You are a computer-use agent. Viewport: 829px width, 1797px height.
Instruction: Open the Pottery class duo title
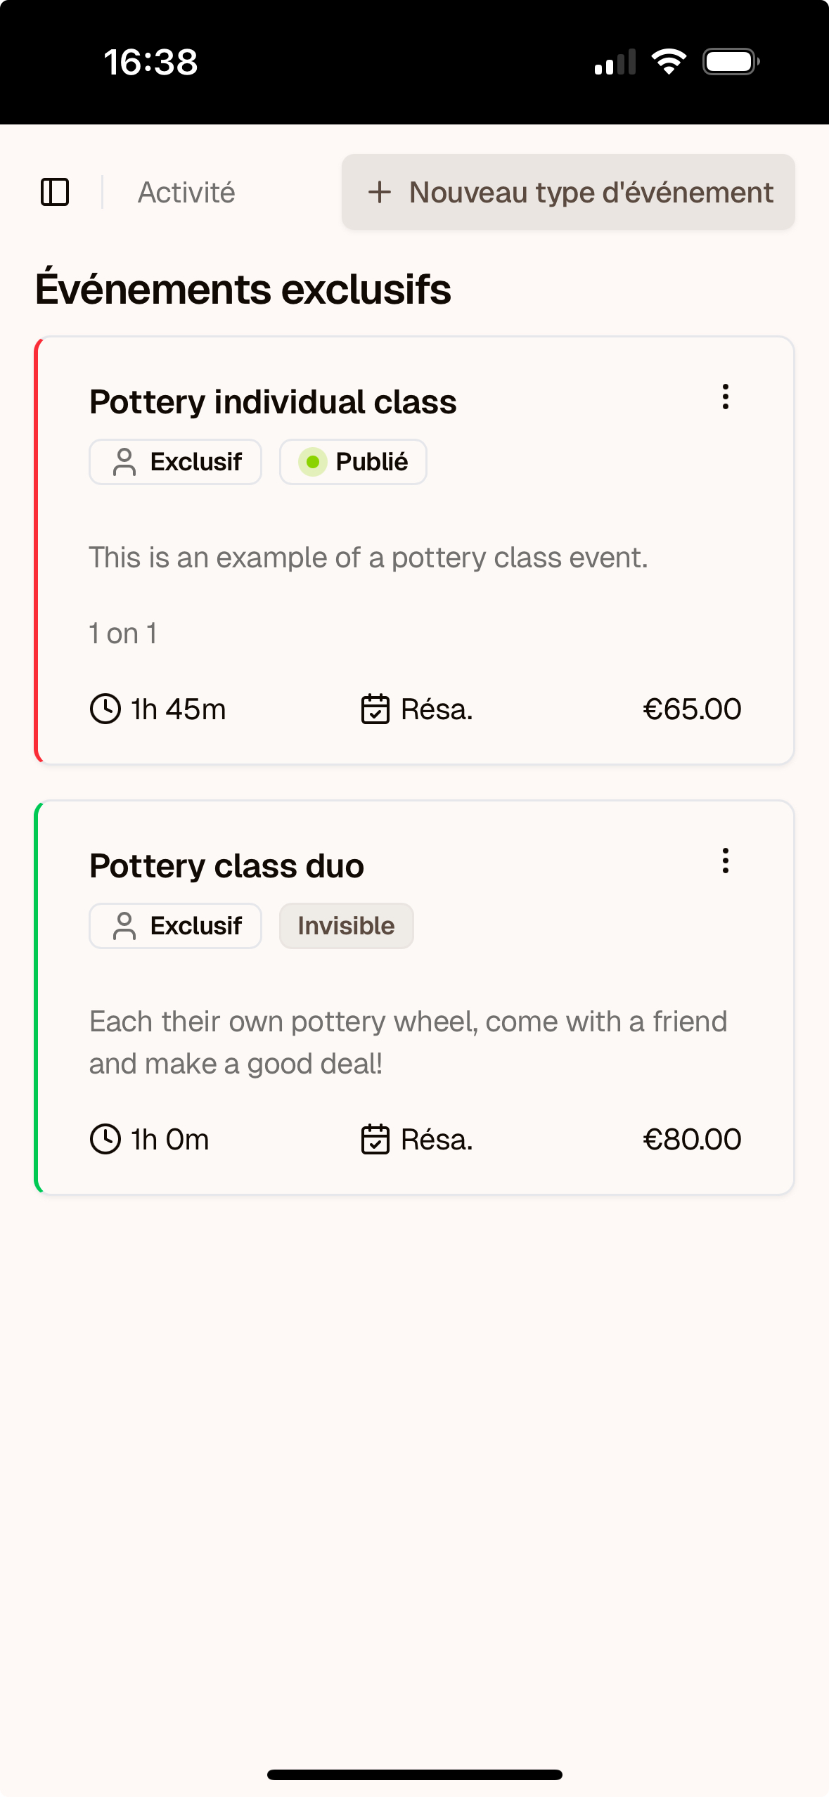coord(226,866)
